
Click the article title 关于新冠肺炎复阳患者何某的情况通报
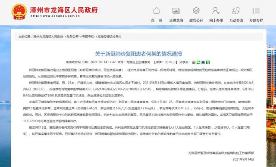138,54
